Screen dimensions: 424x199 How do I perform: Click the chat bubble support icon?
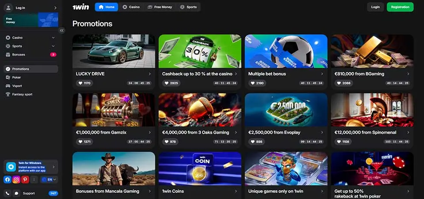pos(16,193)
